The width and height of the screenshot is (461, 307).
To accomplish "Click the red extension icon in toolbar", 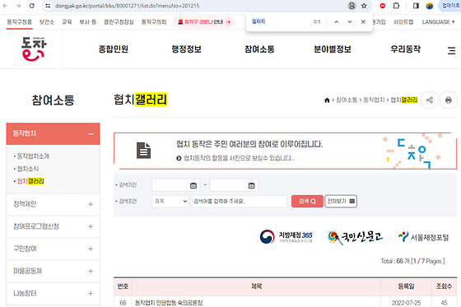I will 383,6.
